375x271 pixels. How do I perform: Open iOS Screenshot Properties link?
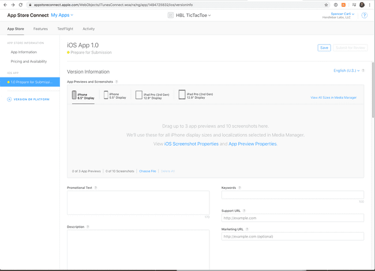192,144
